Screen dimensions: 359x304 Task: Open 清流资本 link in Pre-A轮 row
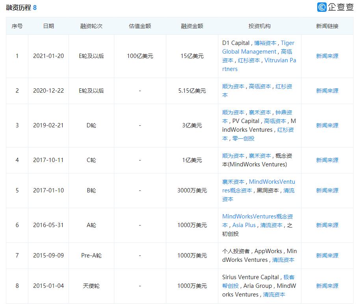coord(283,260)
